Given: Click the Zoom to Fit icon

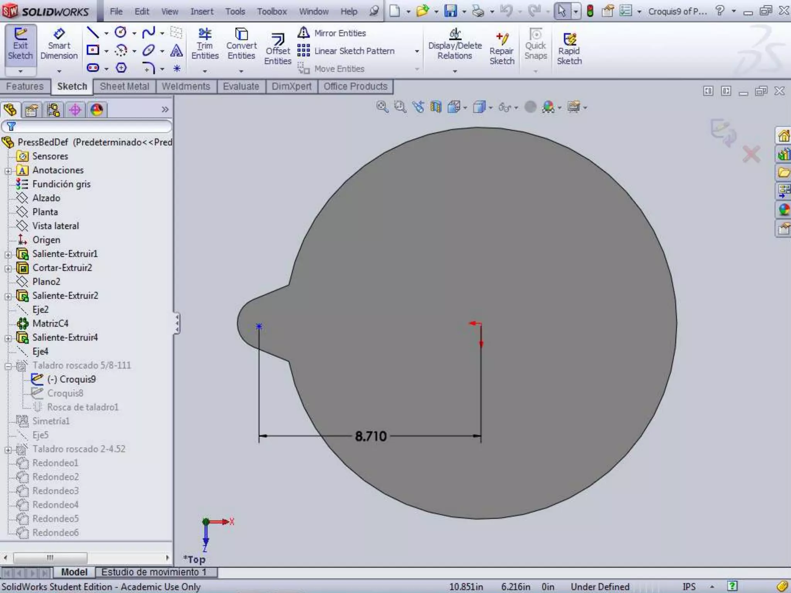Looking at the screenshot, I should (x=382, y=107).
